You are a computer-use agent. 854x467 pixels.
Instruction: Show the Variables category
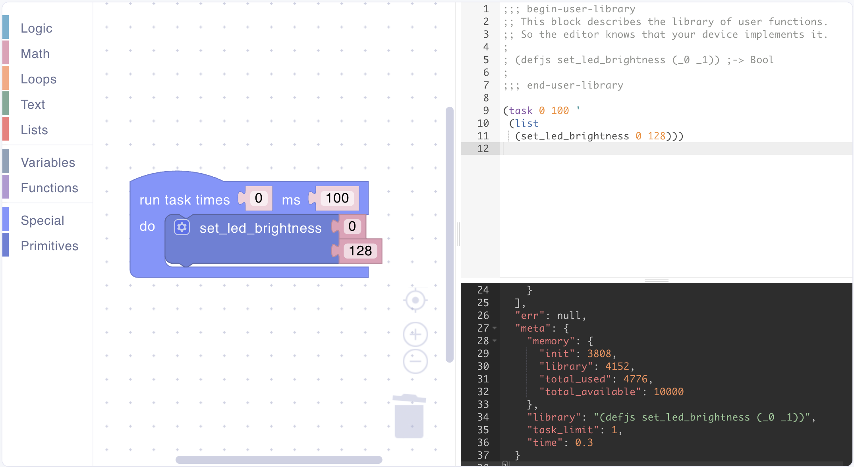(48, 162)
